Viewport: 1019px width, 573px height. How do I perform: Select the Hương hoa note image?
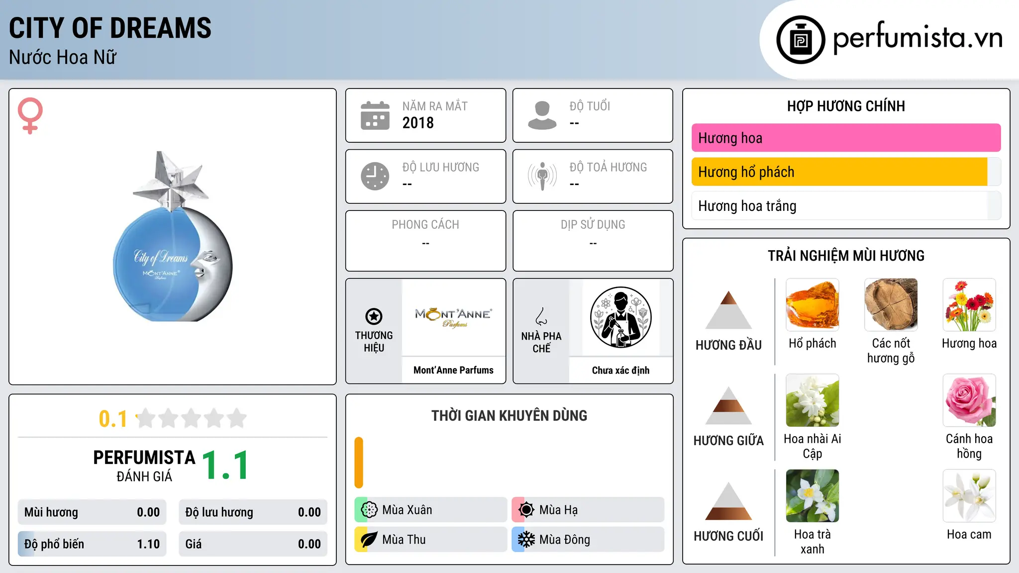point(969,305)
